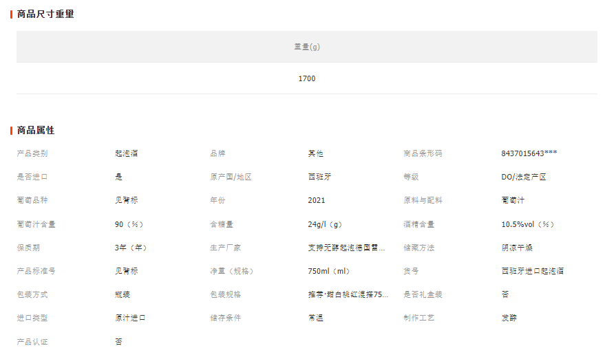This screenshot has height=357, width=605.
Task: Click the barcode value 8437015643***
Action: [529, 153]
